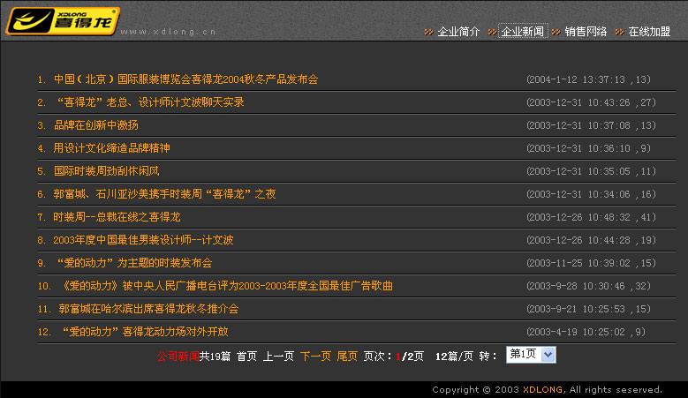Select the 企业新闻 menu item
This screenshot has height=398, width=688.
pyautogui.click(x=522, y=32)
